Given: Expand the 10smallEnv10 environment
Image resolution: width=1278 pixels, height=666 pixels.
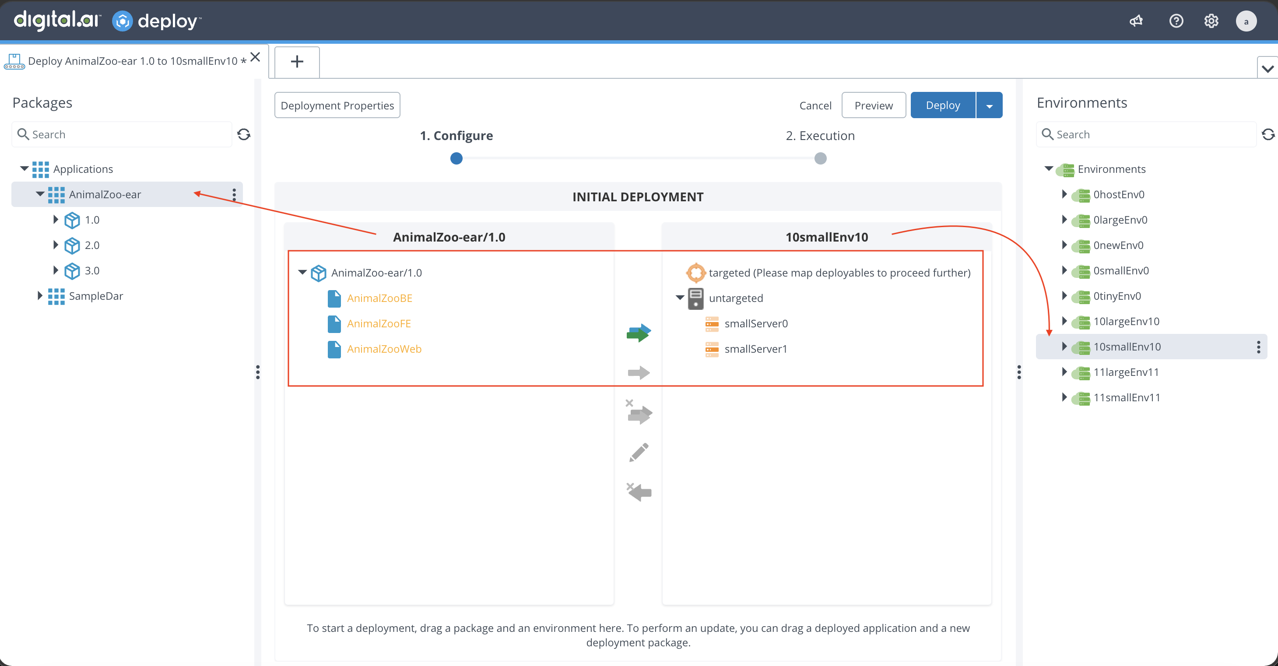Looking at the screenshot, I should [1064, 346].
